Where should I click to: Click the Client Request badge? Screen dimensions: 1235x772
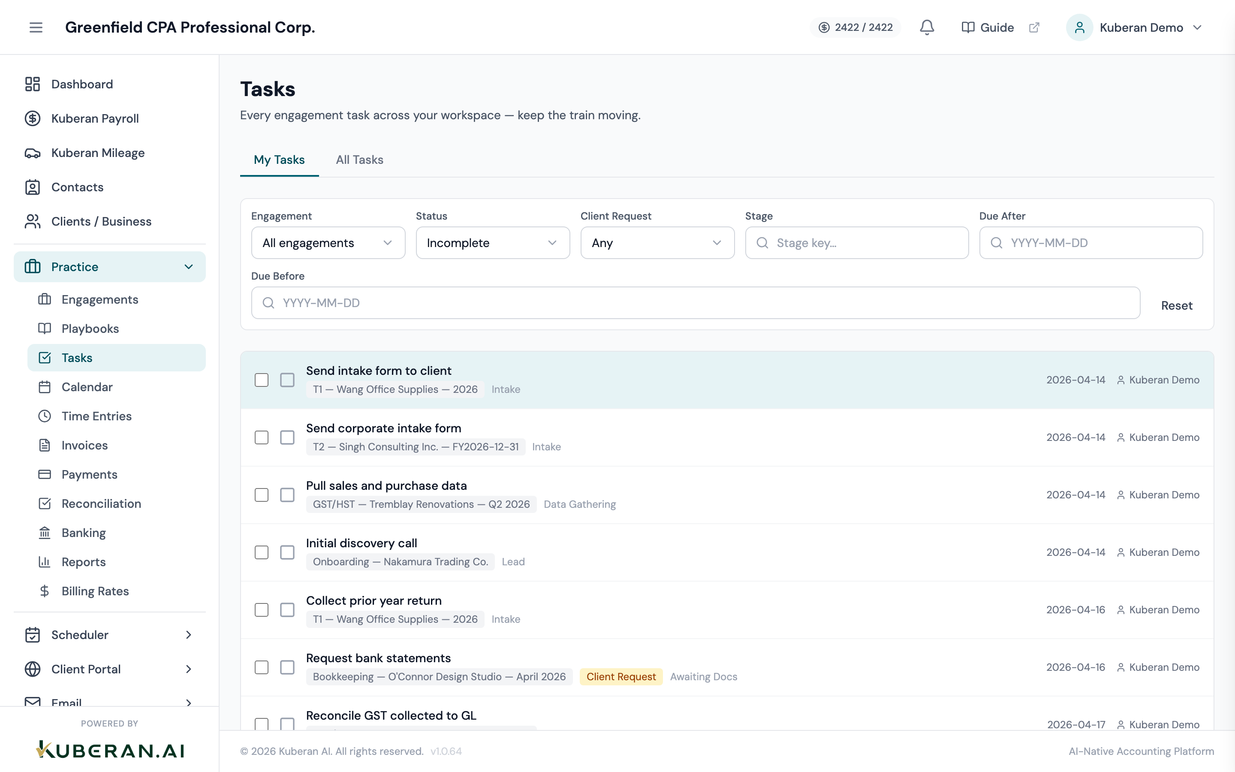(621, 676)
